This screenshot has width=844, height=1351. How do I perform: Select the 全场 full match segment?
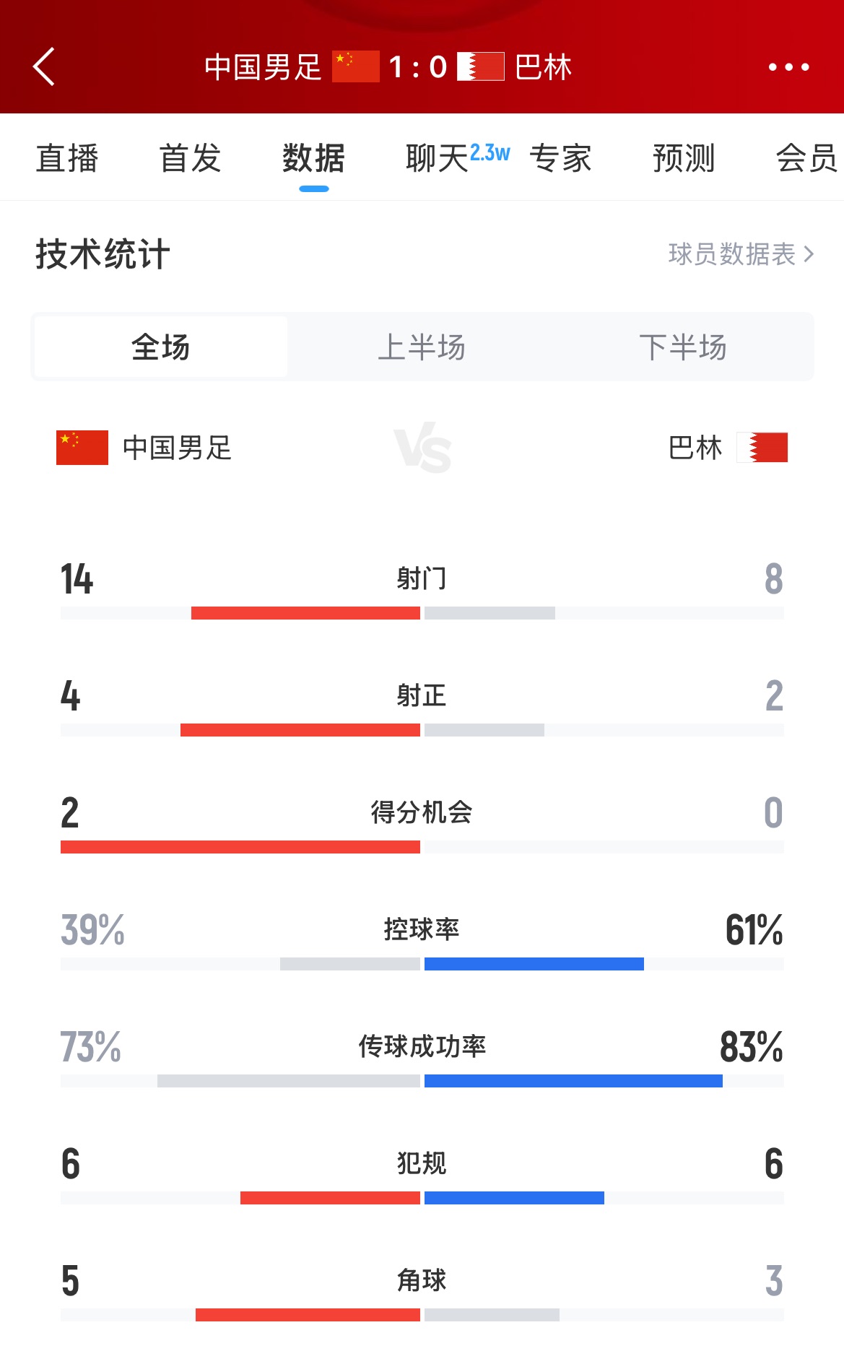[x=161, y=347]
